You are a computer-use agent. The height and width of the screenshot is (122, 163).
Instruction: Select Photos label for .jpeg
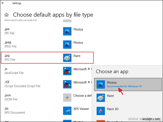coord(78,43)
